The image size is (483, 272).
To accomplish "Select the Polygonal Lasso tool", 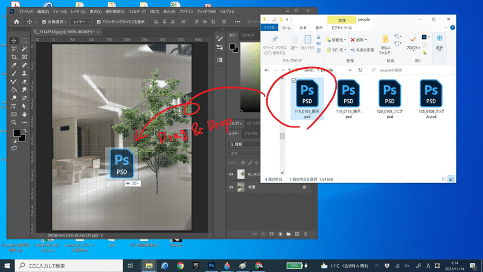I will tap(14, 49).
